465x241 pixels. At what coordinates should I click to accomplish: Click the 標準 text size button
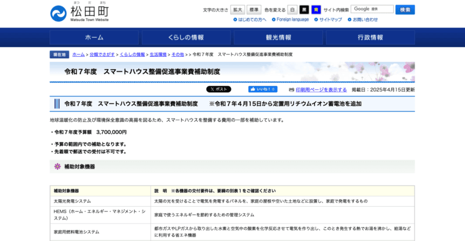[254, 10]
